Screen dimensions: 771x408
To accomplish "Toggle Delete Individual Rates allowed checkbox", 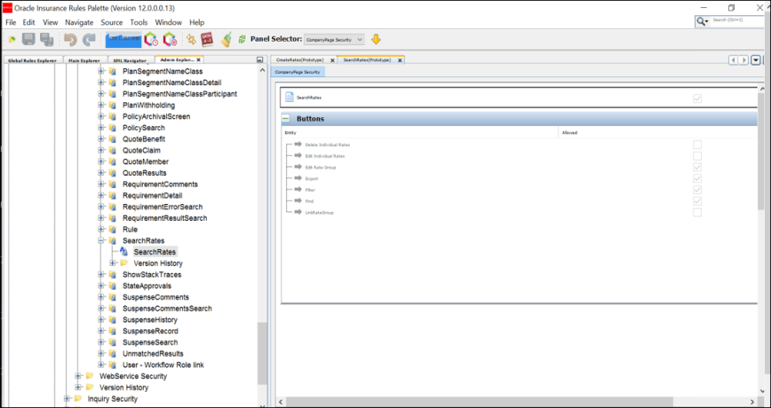I will tap(697, 145).
